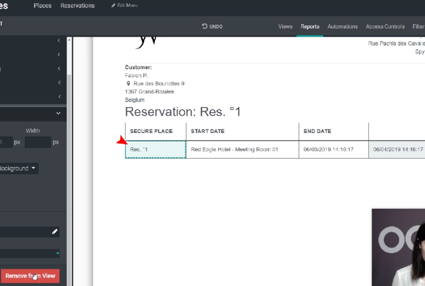The image size is (425, 286).
Task: Select Red Eagle Hotel - Meeting Room #1 cell
Action: pos(242,150)
